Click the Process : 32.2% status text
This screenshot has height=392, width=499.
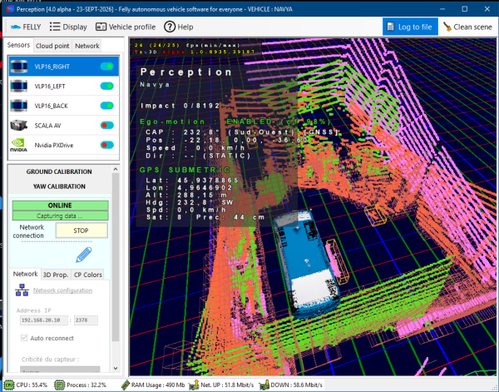coord(86,385)
